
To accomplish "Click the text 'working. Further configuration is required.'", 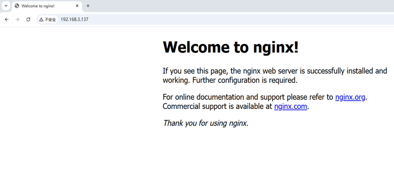I will click(230, 80).
